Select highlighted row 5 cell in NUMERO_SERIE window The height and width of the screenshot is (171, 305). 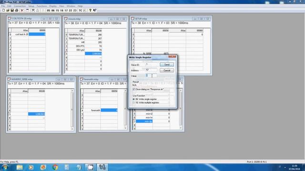click(36, 114)
